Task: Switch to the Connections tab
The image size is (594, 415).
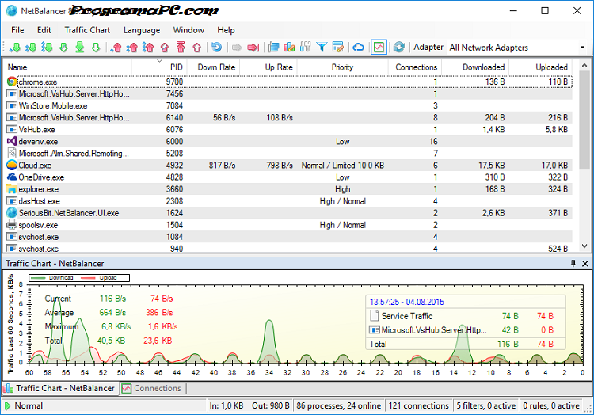Action: point(151,388)
